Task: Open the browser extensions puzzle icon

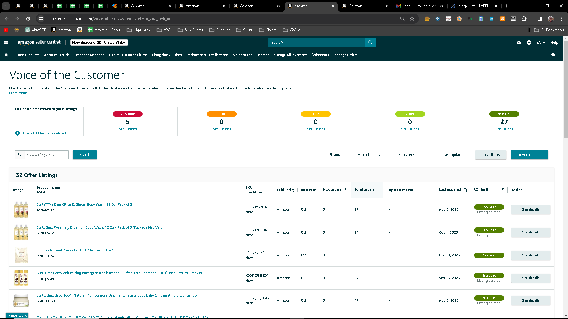Action: (524, 19)
